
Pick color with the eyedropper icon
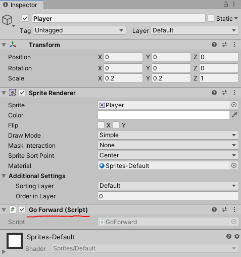[234, 115]
